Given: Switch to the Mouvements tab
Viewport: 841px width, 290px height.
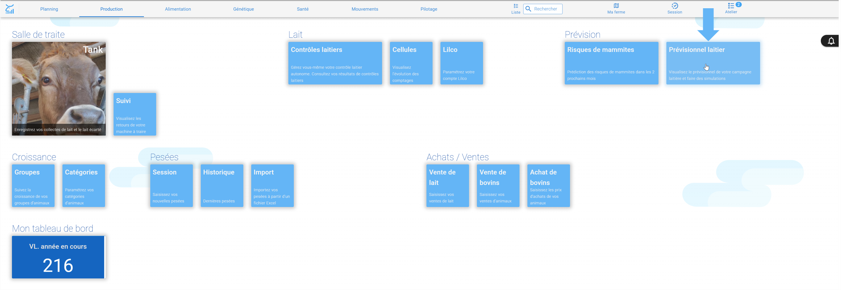Looking at the screenshot, I should click(x=365, y=9).
